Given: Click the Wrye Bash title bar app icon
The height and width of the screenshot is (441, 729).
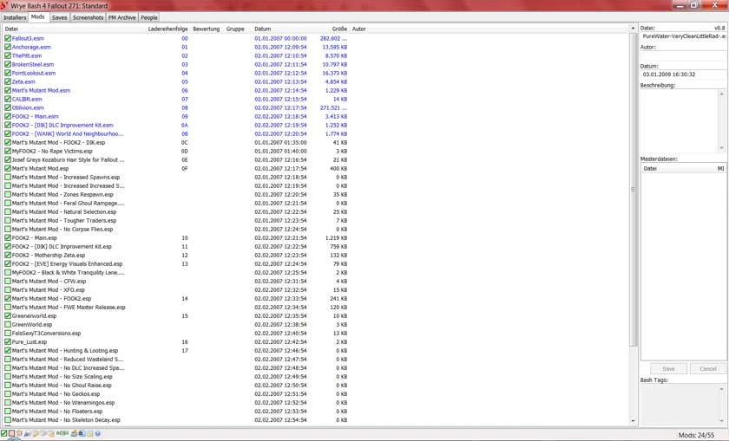Looking at the screenshot, I should pos(4,5).
